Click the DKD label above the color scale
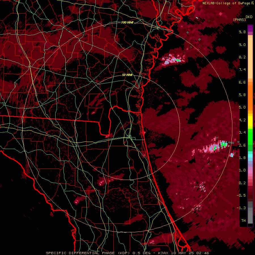 click(x=249, y=17)
